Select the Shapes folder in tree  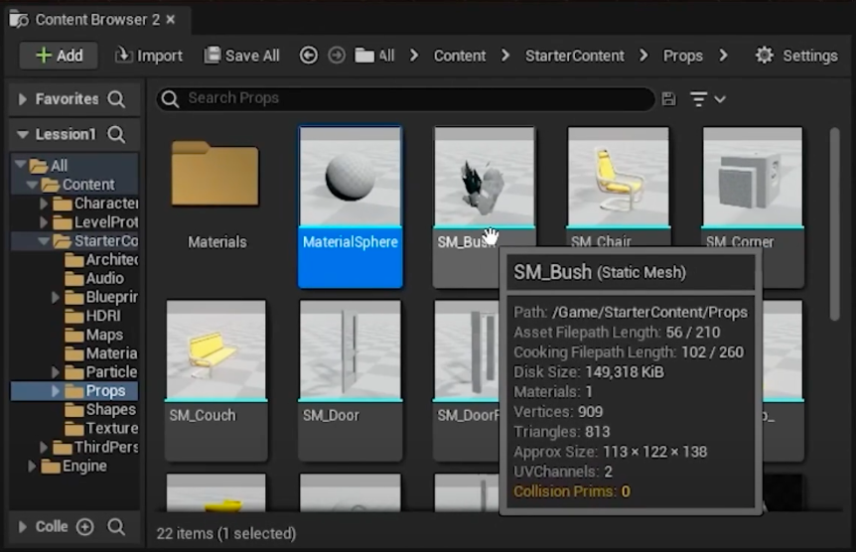pos(110,409)
